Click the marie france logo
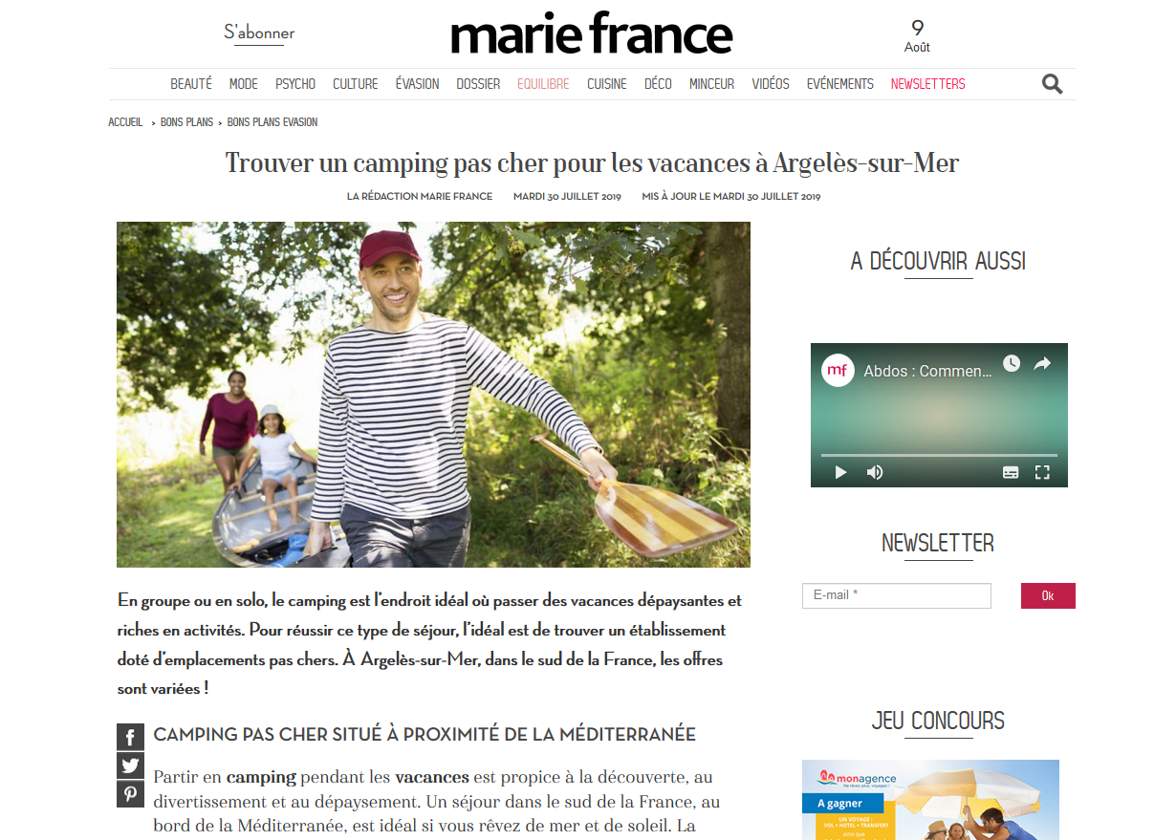This screenshot has width=1176, height=840. [x=592, y=34]
